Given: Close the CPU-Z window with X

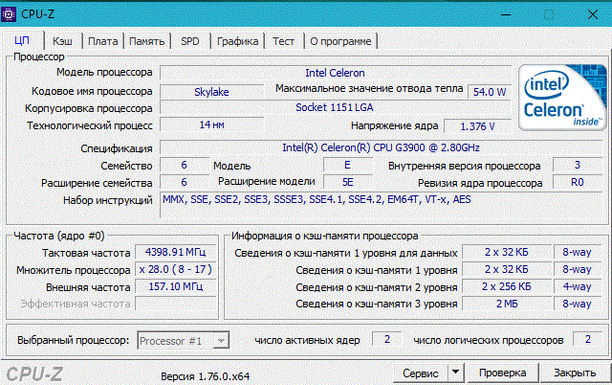Looking at the screenshot, I should click(x=593, y=15).
